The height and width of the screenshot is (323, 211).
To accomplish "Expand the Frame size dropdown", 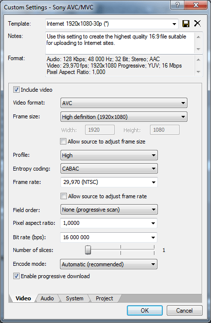I will pyautogui.click(x=124, y=117).
